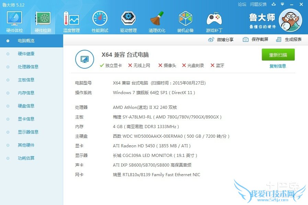Click the X64 兼容 台式电脑 heading

(125, 55)
